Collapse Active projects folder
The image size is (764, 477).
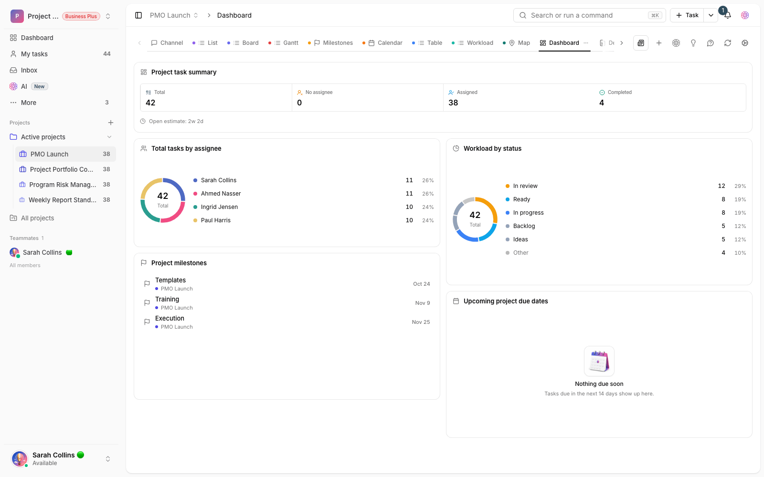[109, 137]
